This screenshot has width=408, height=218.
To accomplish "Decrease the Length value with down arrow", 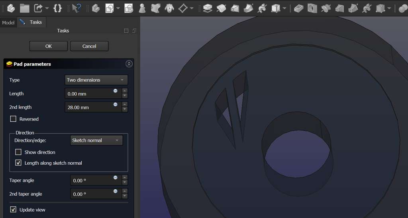I will pos(125,96).
